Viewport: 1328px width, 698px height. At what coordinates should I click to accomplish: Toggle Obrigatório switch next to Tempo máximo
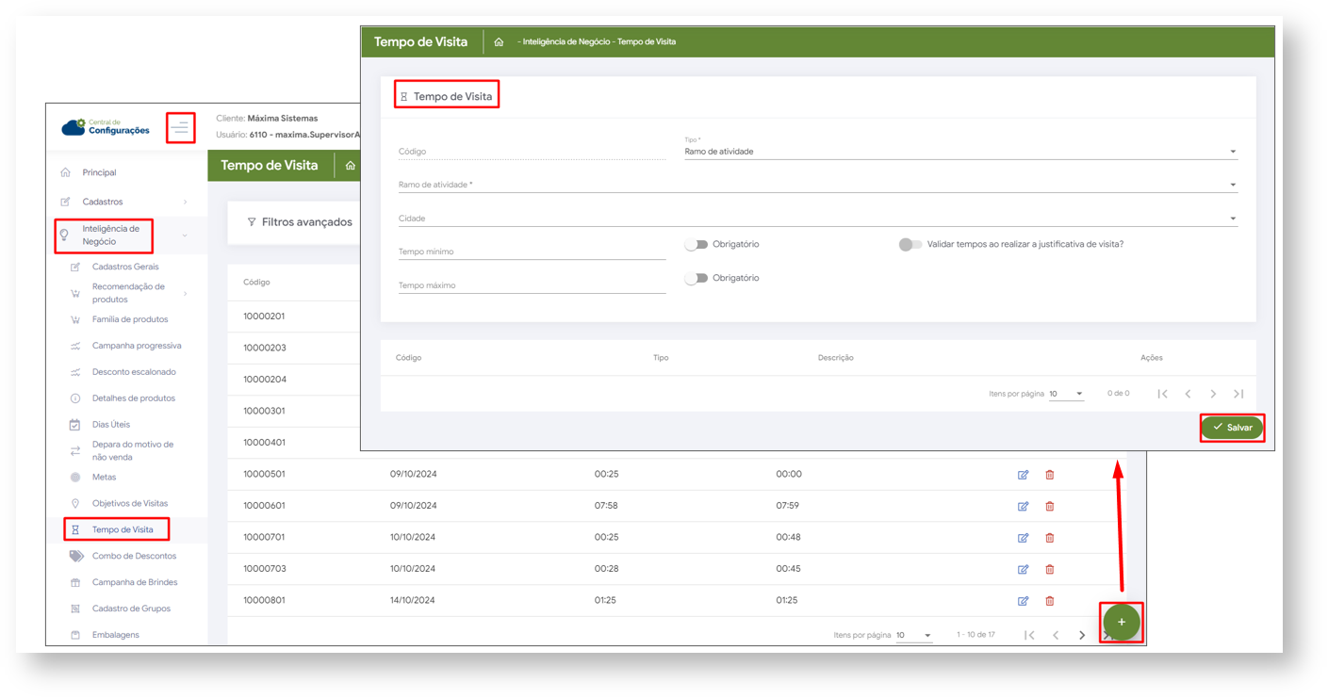coord(697,279)
